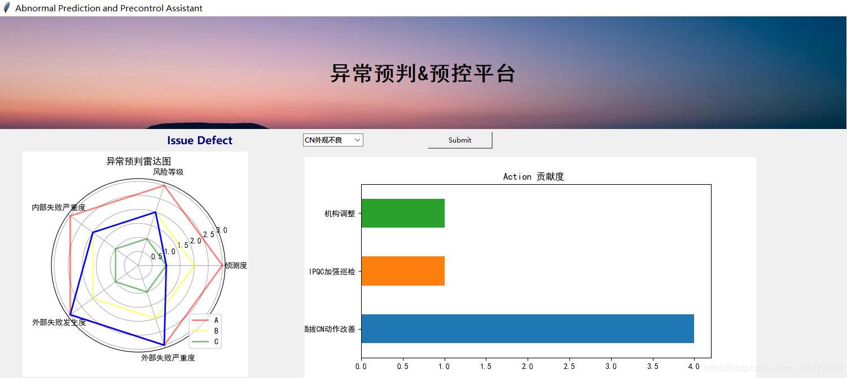Click the 插拔CN动作改善 bar label
The height and width of the screenshot is (378, 847).
330,329
